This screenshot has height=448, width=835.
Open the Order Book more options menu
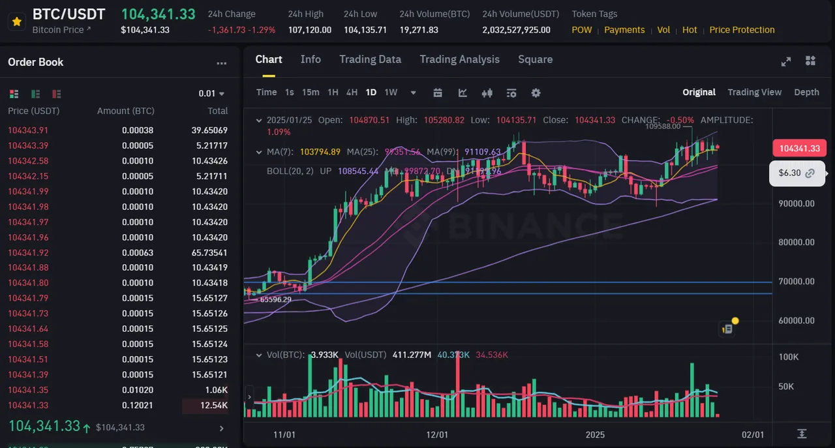(x=222, y=63)
